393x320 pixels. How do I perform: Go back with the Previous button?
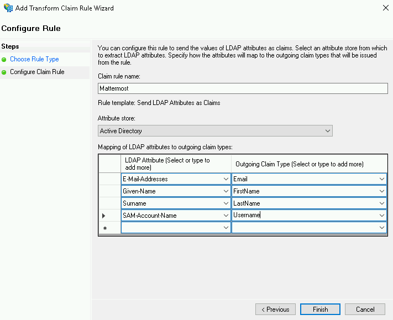[275, 309]
